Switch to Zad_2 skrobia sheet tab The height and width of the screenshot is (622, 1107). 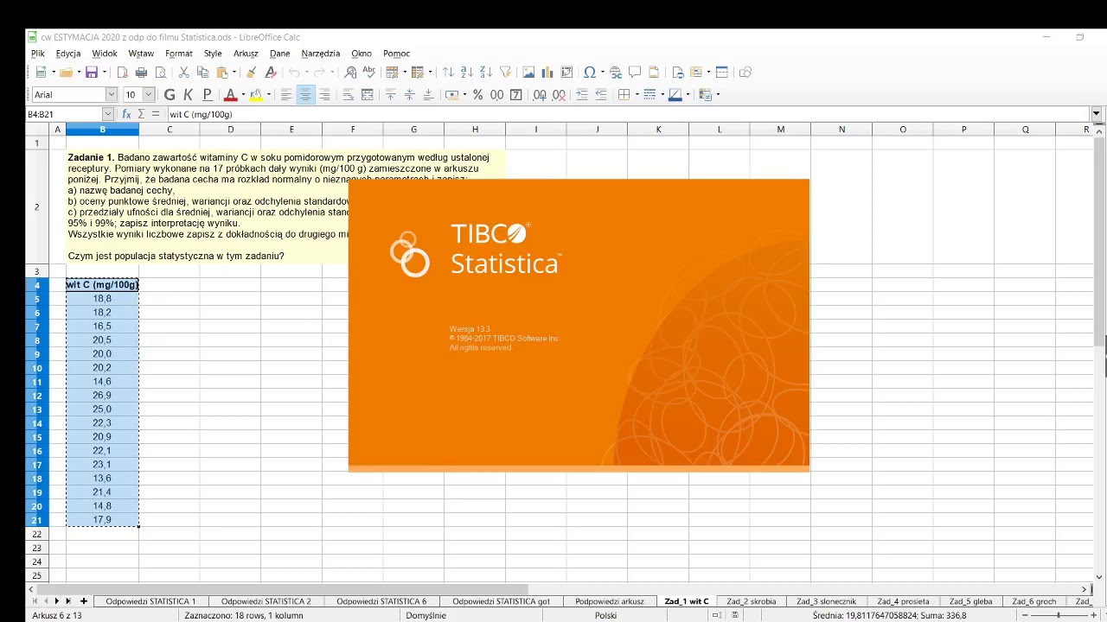[x=752, y=601]
